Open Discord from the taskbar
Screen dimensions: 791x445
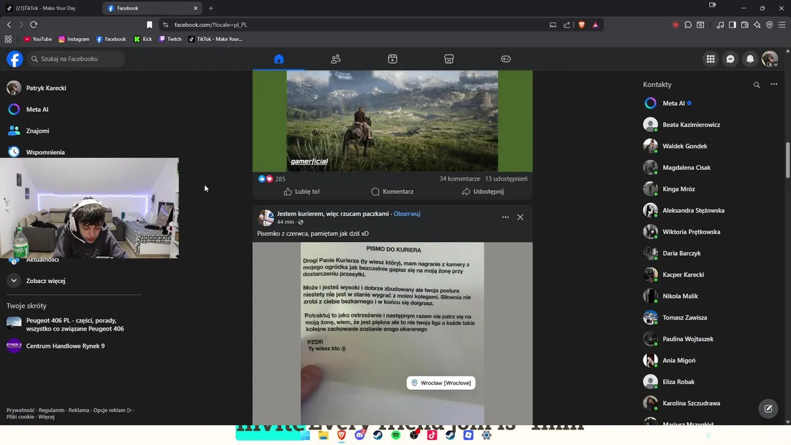click(360, 435)
